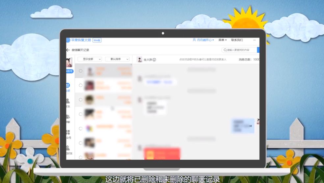
Task: Click the 微信聊天记录 page title
Action: pos(80,50)
